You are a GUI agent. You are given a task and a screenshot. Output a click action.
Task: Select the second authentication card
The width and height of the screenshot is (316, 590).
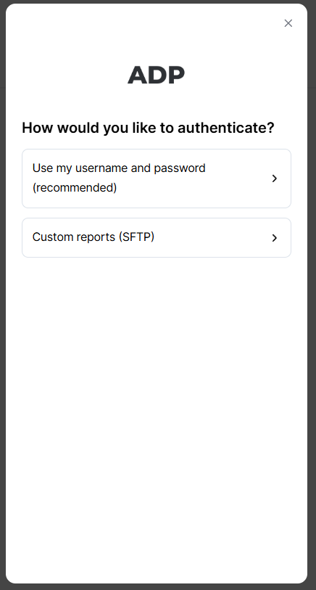157,238
